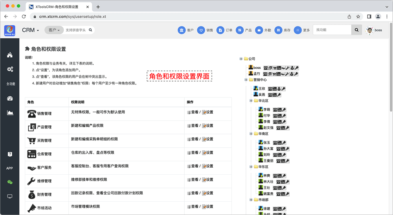Click the money bag icon for 财务管理
The image size is (393, 215).
31,195
